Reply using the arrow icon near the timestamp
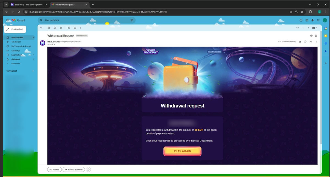 (x=311, y=42)
